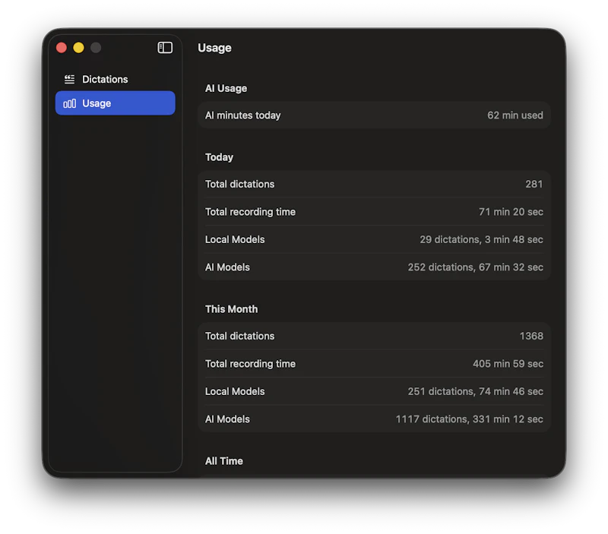
Task: Close the window with red button
Action: coord(62,48)
